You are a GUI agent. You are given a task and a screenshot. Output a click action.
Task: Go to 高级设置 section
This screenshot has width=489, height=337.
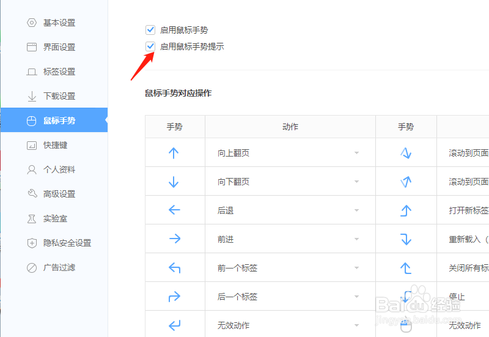tap(54, 194)
